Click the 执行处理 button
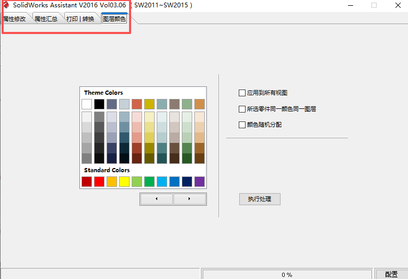The image size is (408, 279). 260,199
